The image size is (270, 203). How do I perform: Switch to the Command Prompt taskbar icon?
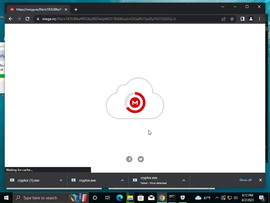click(172, 198)
